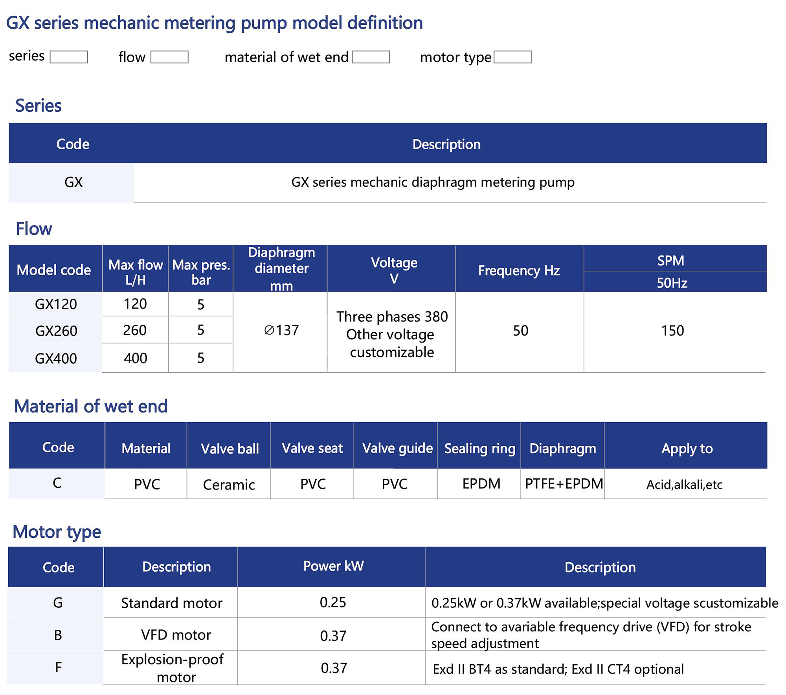Click the 'GX series mechanic metering pump model definition' title

tap(215, 23)
